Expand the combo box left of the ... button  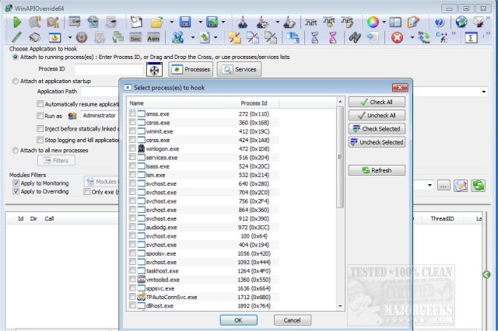point(430,185)
